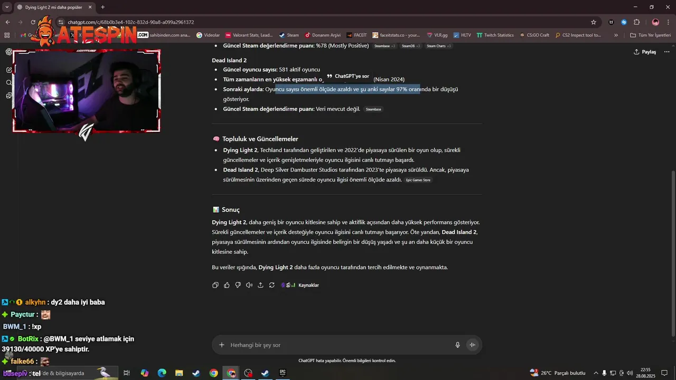This screenshot has width=676, height=380.
Task: Open the ChatGPT sidebar logo icon
Action: pos(9,52)
